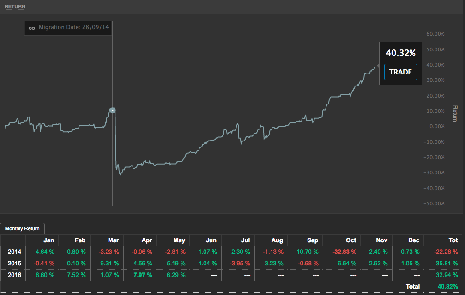Select the 7.97 % April 2016 cell
This screenshot has height=295, width=465.
pyautogui.click(x=142, y=275)
